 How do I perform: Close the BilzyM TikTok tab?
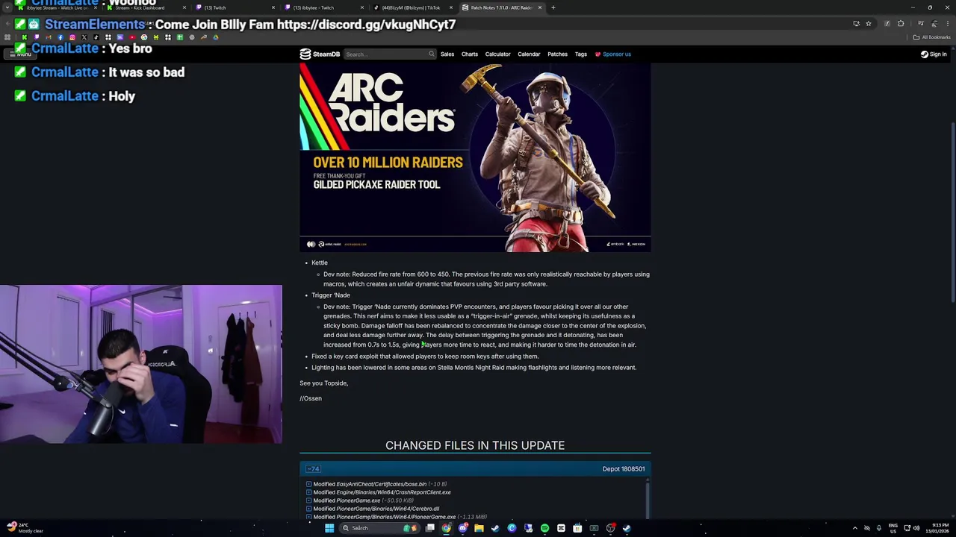[451, 7]
